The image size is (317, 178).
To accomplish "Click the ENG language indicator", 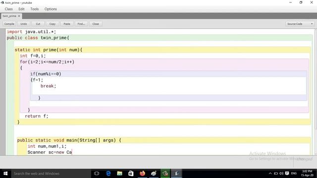I will pyautogui.click(x=294, y=174).
